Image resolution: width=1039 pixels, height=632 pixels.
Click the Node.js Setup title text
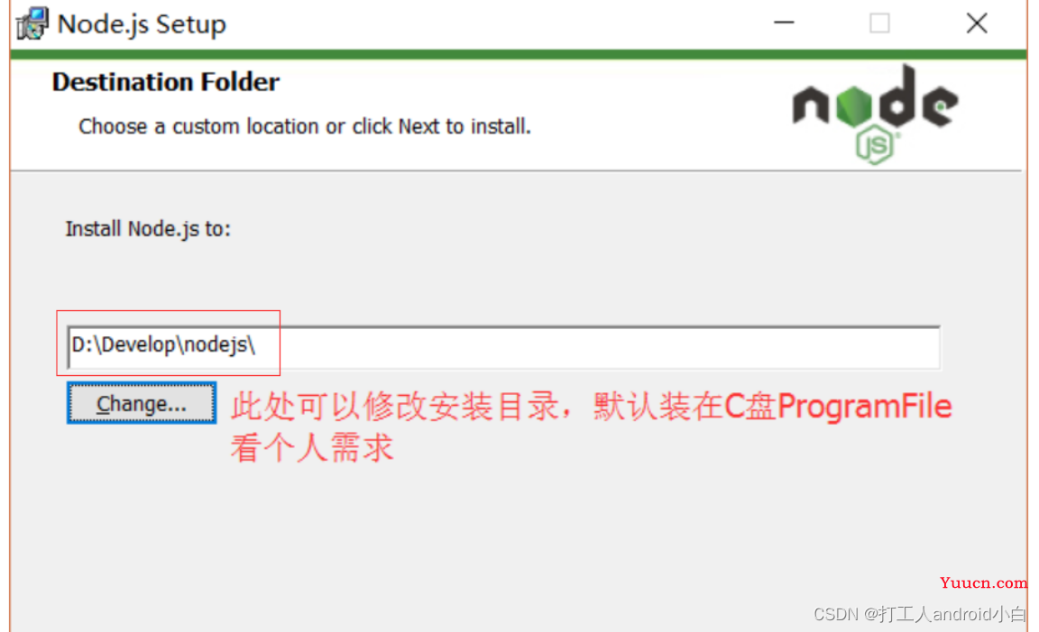142,24
